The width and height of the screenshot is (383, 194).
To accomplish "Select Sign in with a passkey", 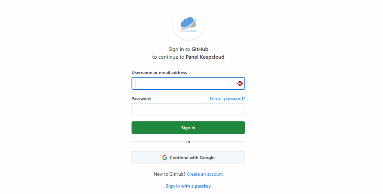I will pos(188,186).
